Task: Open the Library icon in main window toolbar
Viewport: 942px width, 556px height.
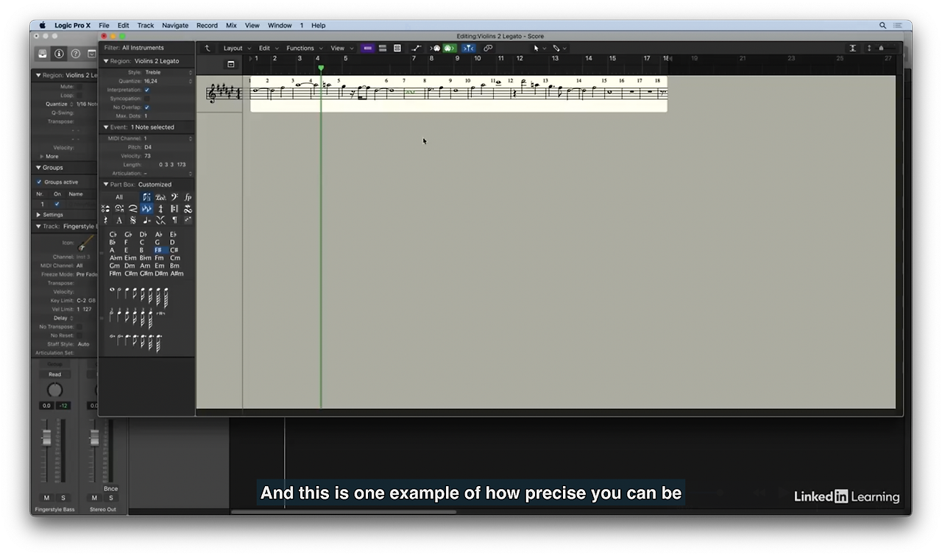Action: click(x=43, y=54)
